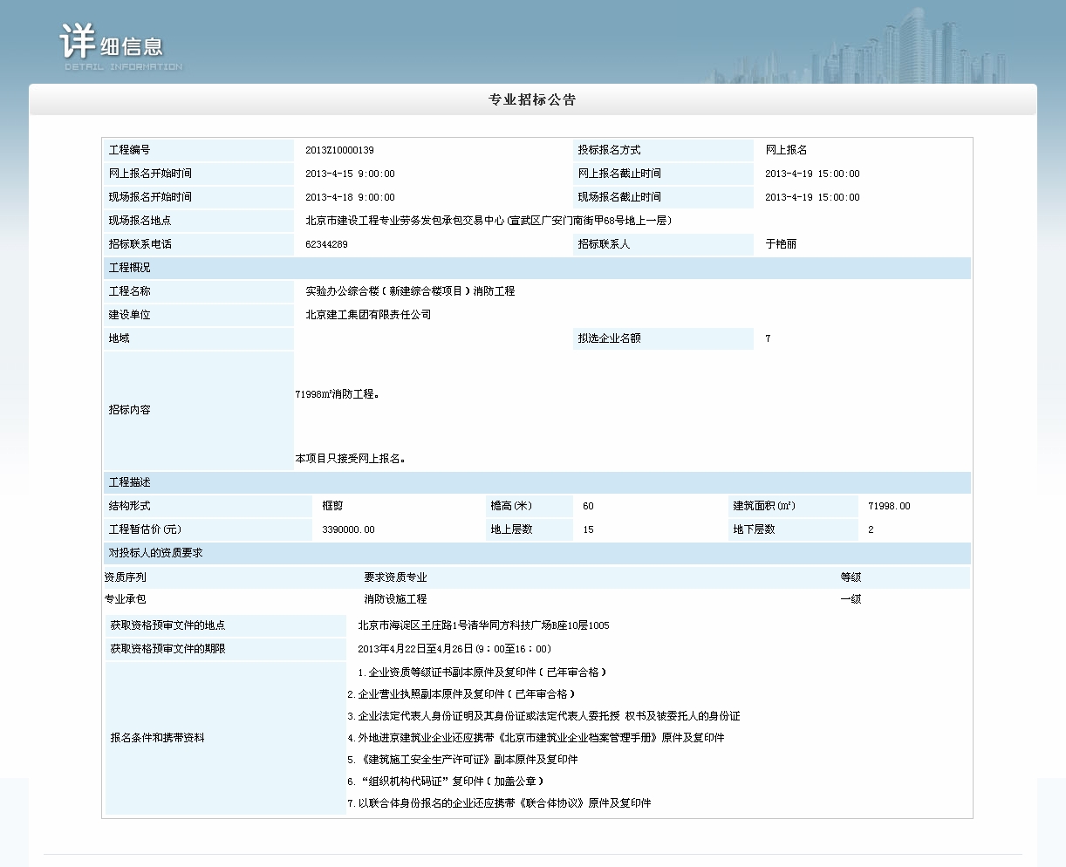Click the on-site registration address text
This screenshot has height=867, width=1066.
pyautogui.click(x=488, y=222)
